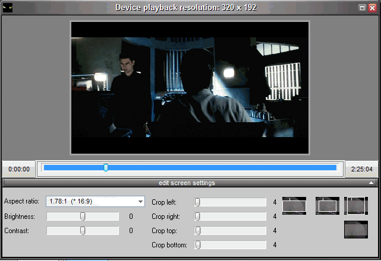Click the Brightness slider handle
The image size is (381, 261).
pyautogui.click(x=83, y=217)
